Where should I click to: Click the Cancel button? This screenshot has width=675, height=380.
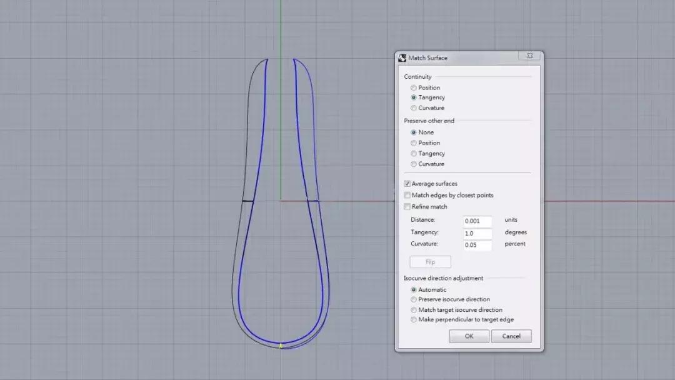click(x=511, y=336)
